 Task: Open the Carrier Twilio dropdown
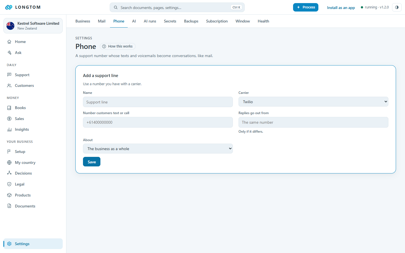coord(313,102)
